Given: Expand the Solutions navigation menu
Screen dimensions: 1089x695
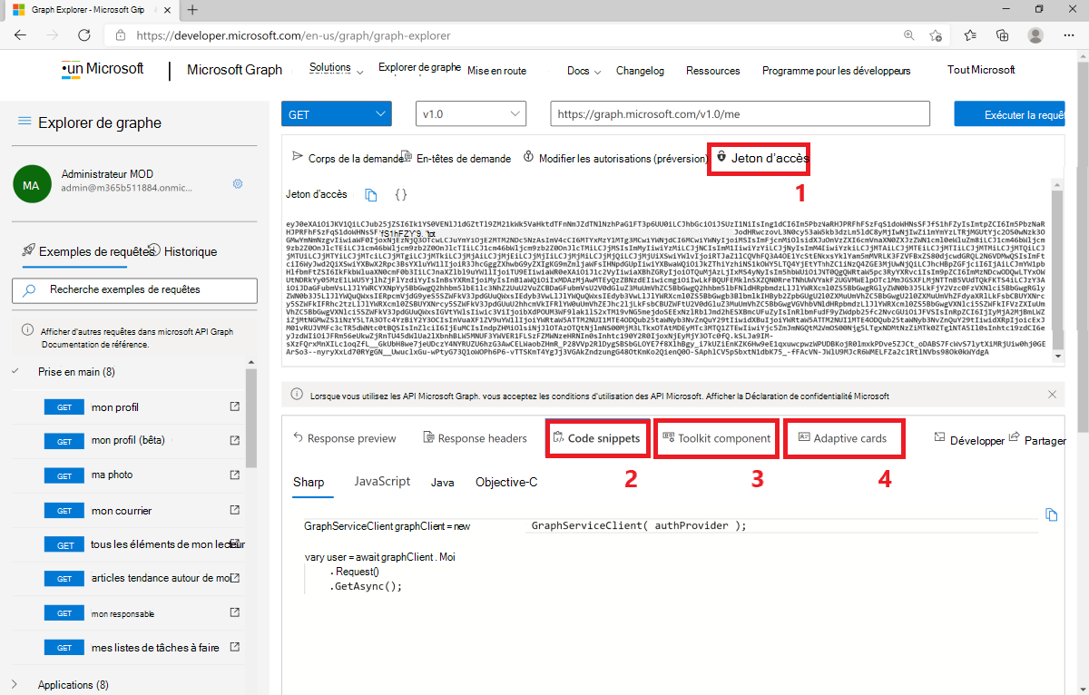Looking at the screenshot, I should [337, 69].
